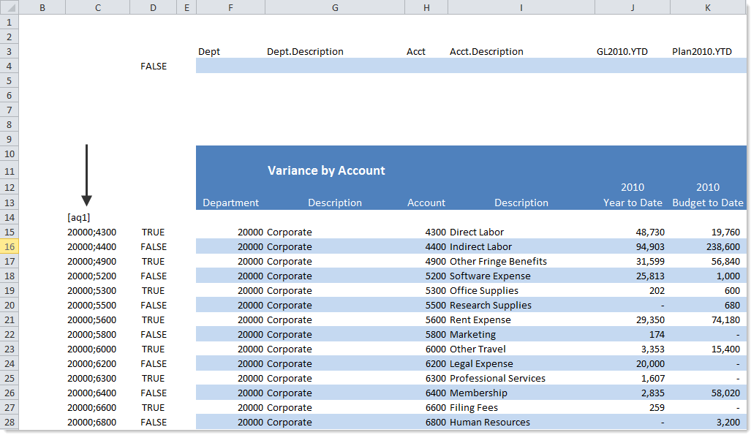The width and height of the screenshot is (751, 435).
Task: Select the FALSE cell in row 4
Action: point(154,67)
